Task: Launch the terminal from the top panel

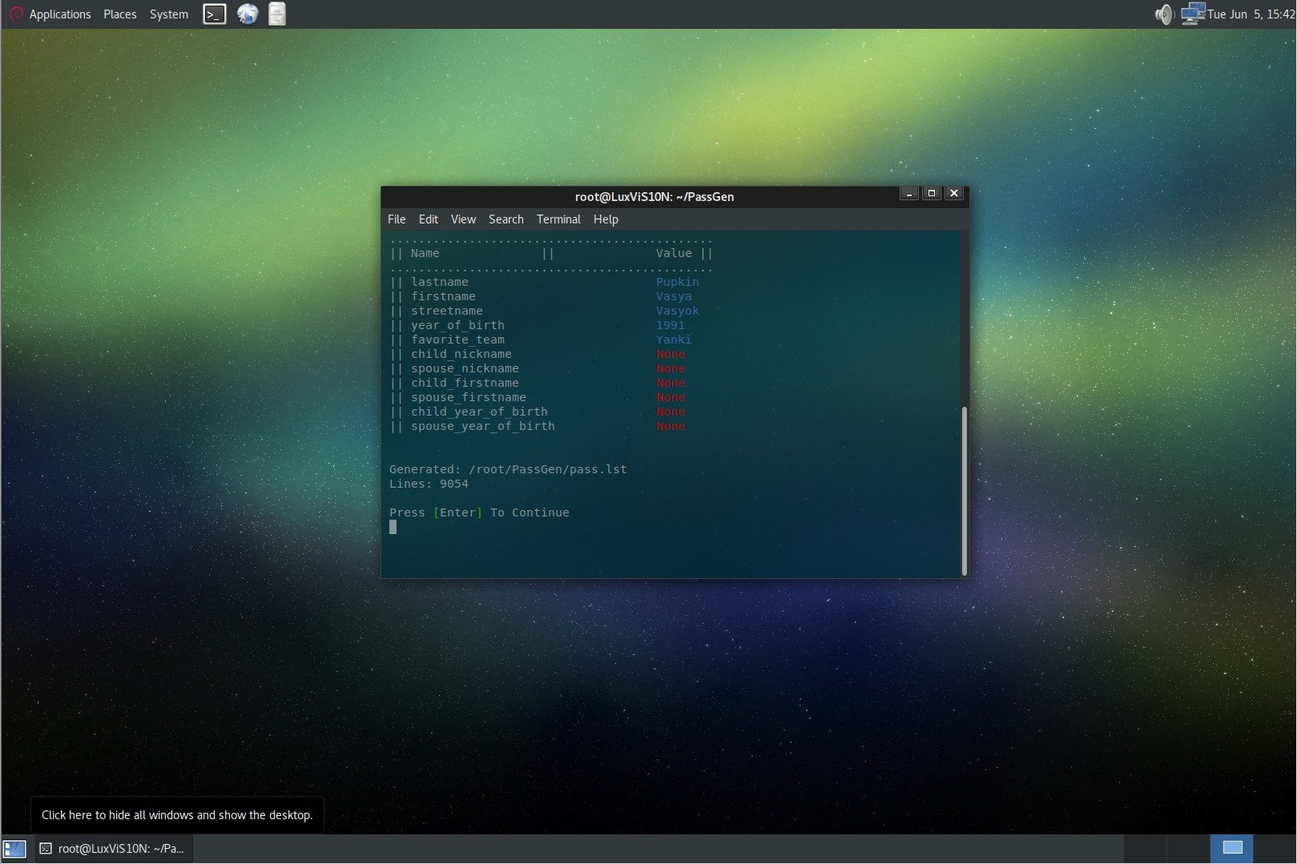Action: (x=214, y=14)
